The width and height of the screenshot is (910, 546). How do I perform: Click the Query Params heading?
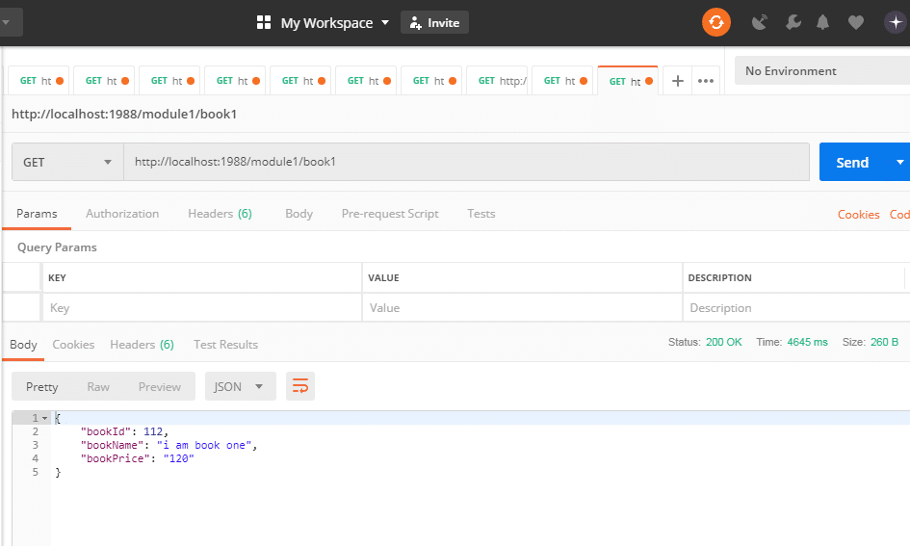[x=57, y=247]
